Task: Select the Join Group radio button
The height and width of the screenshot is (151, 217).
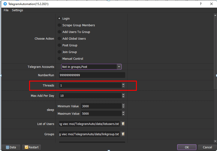Action: [x=59, y=52]
